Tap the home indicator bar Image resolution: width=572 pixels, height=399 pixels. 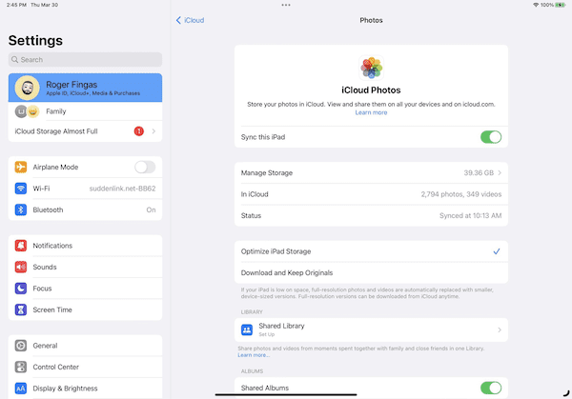point(286,394)
